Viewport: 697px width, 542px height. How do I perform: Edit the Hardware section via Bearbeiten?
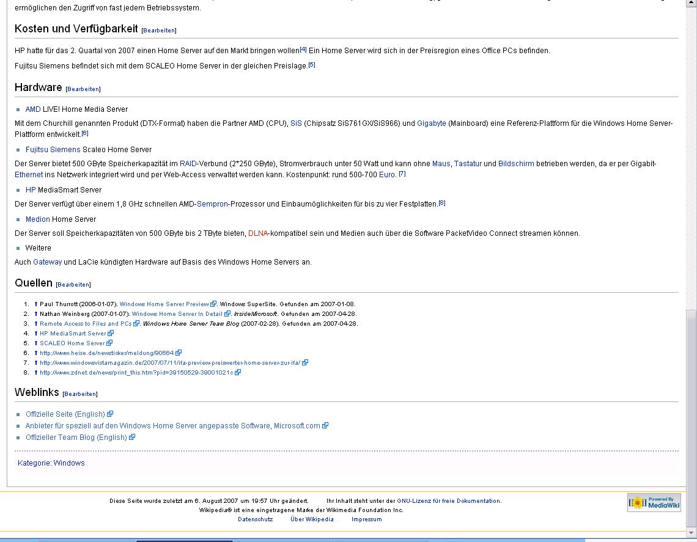(x=83, y=89)
